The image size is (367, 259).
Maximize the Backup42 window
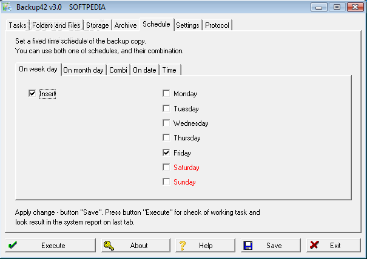pos(337,7)
